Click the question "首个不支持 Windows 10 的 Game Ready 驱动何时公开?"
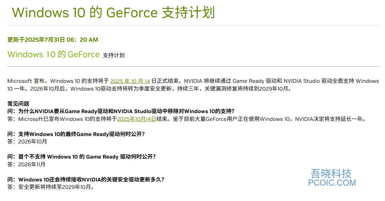385x201 pixels. [x=82, y=157]
